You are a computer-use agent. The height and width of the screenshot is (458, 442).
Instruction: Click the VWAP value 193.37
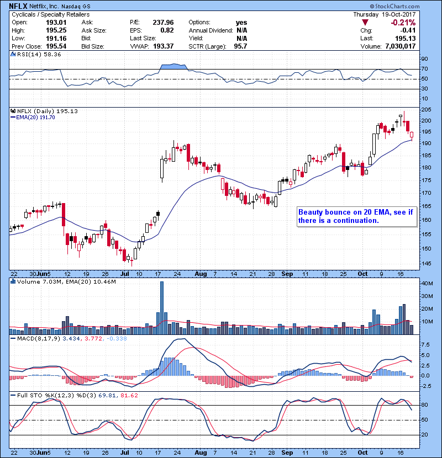click(x=163, y=46)
